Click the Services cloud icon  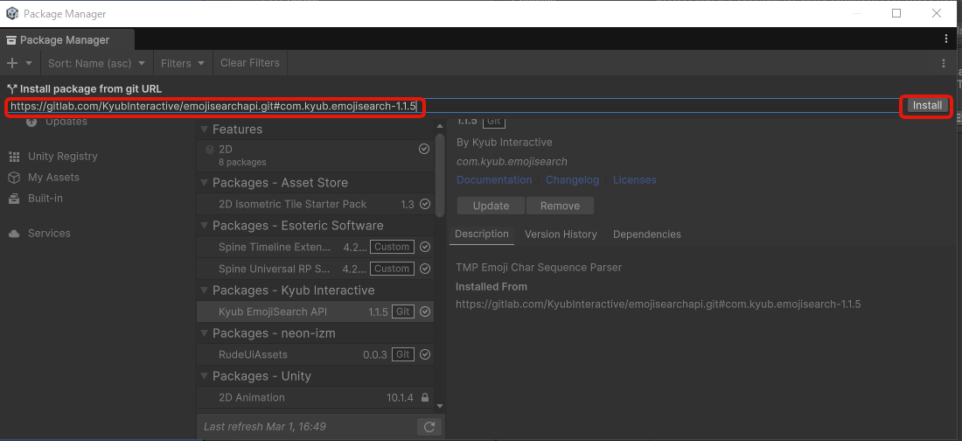tap(14, 234)
